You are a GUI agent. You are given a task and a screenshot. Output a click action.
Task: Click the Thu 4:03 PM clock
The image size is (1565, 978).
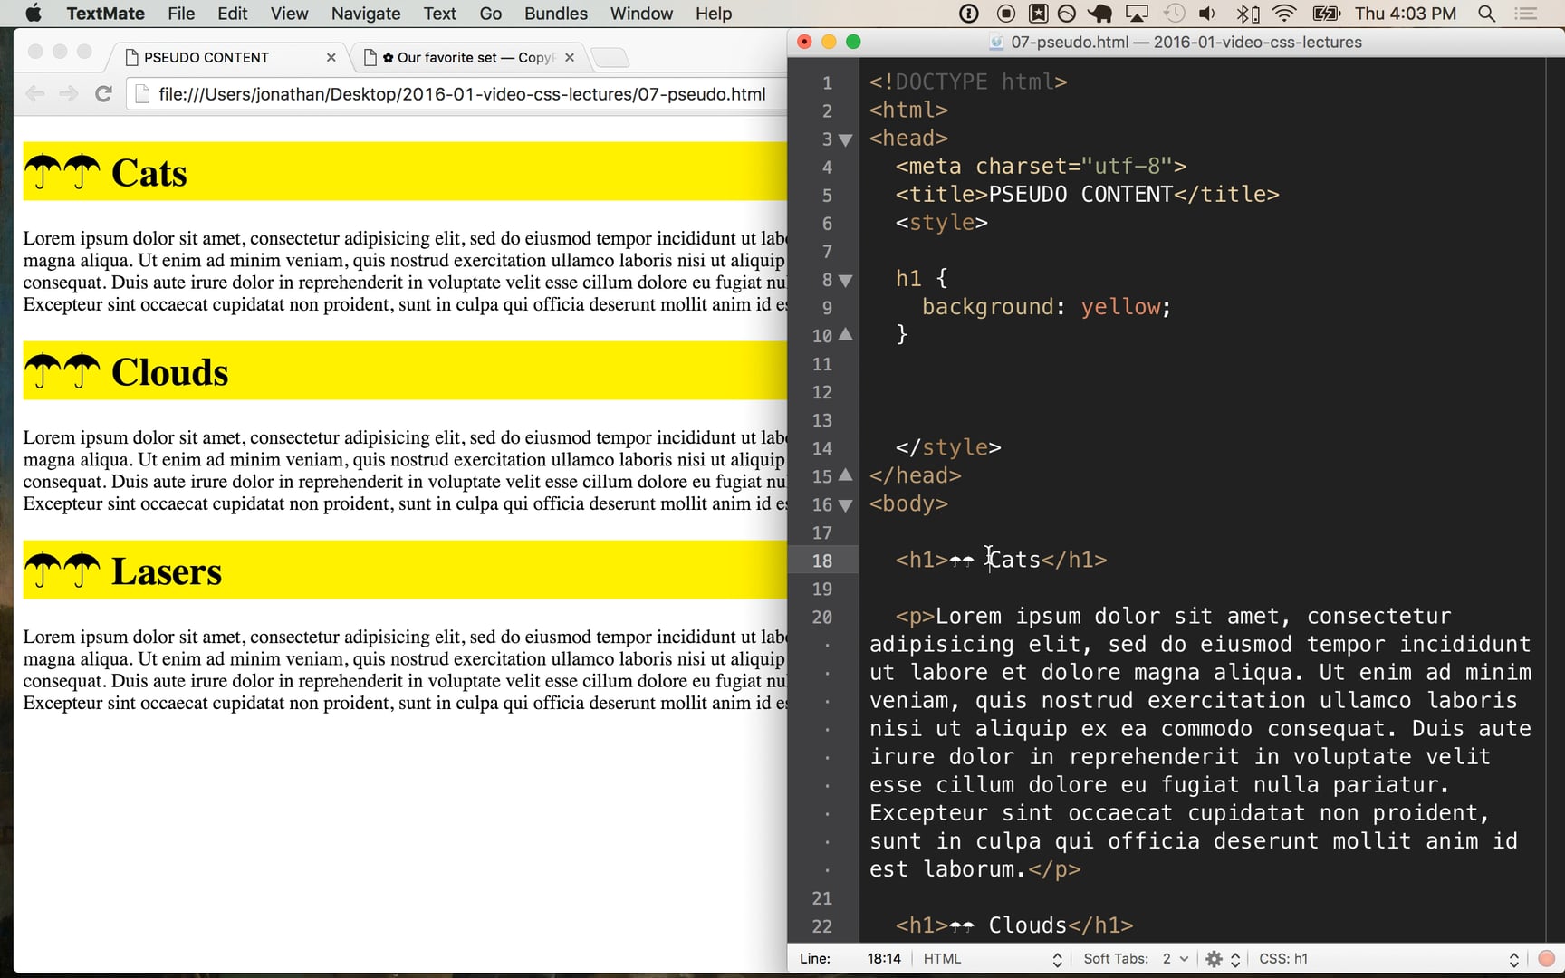click(x=1407, y=14)
